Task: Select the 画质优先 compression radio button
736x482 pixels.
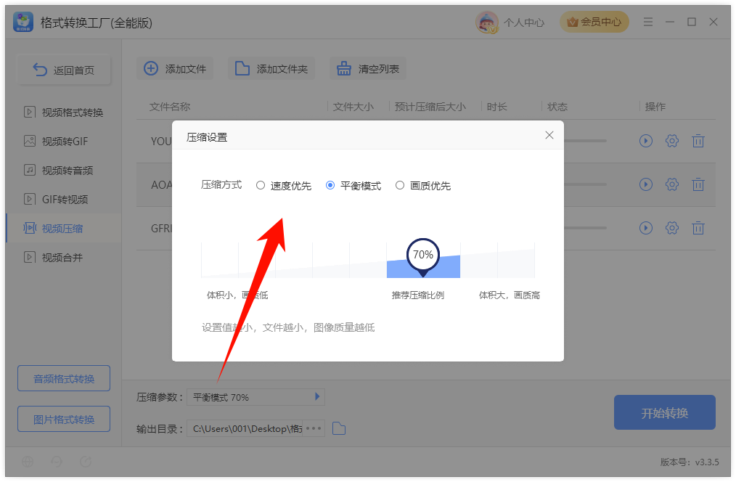Action: (399, 185)
